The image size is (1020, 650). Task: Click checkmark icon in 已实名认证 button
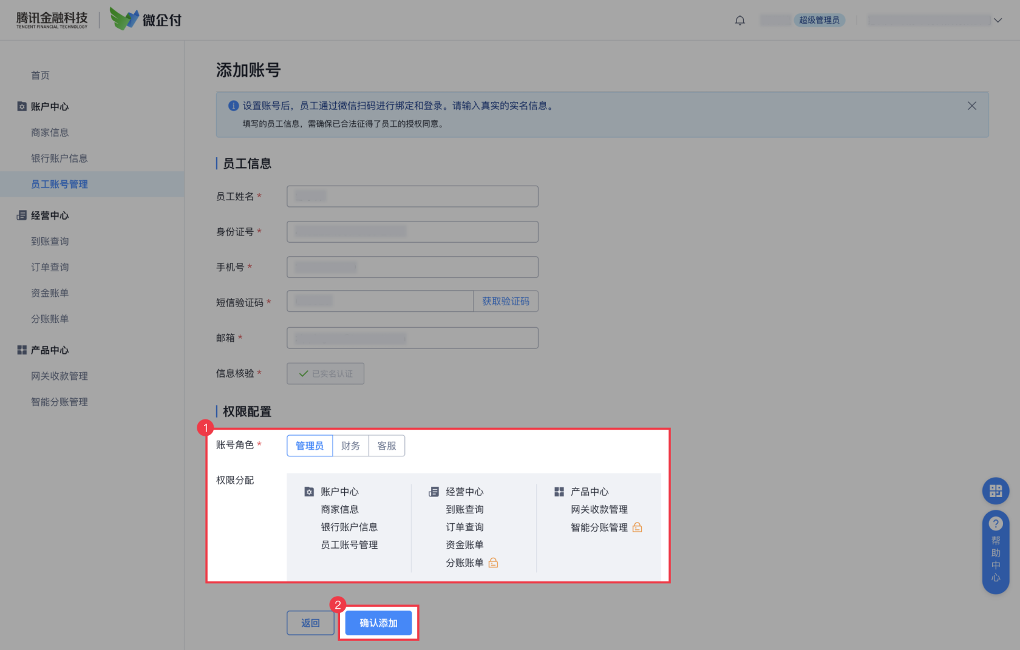[304, 374]
